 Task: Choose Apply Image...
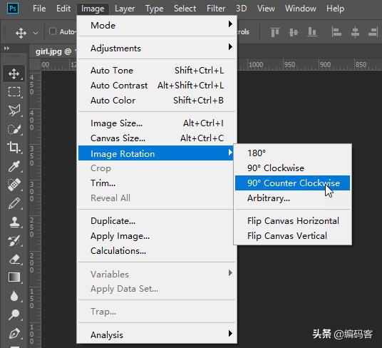pyautogui.click(x=157, y=236)
